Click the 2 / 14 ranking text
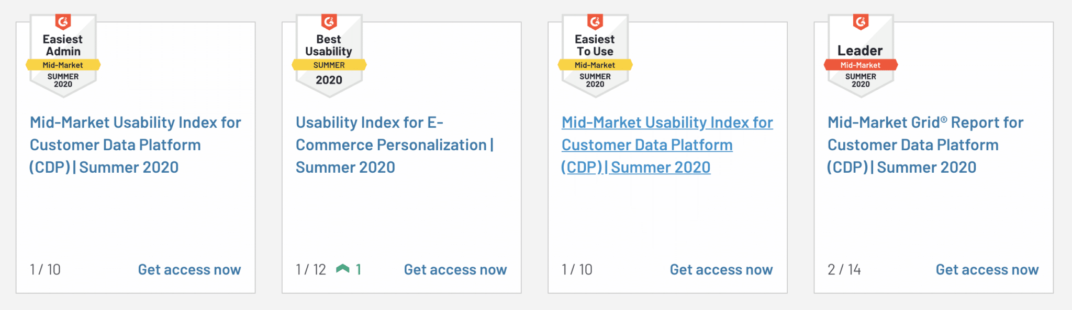The image size is (1072, 310). 844,269
